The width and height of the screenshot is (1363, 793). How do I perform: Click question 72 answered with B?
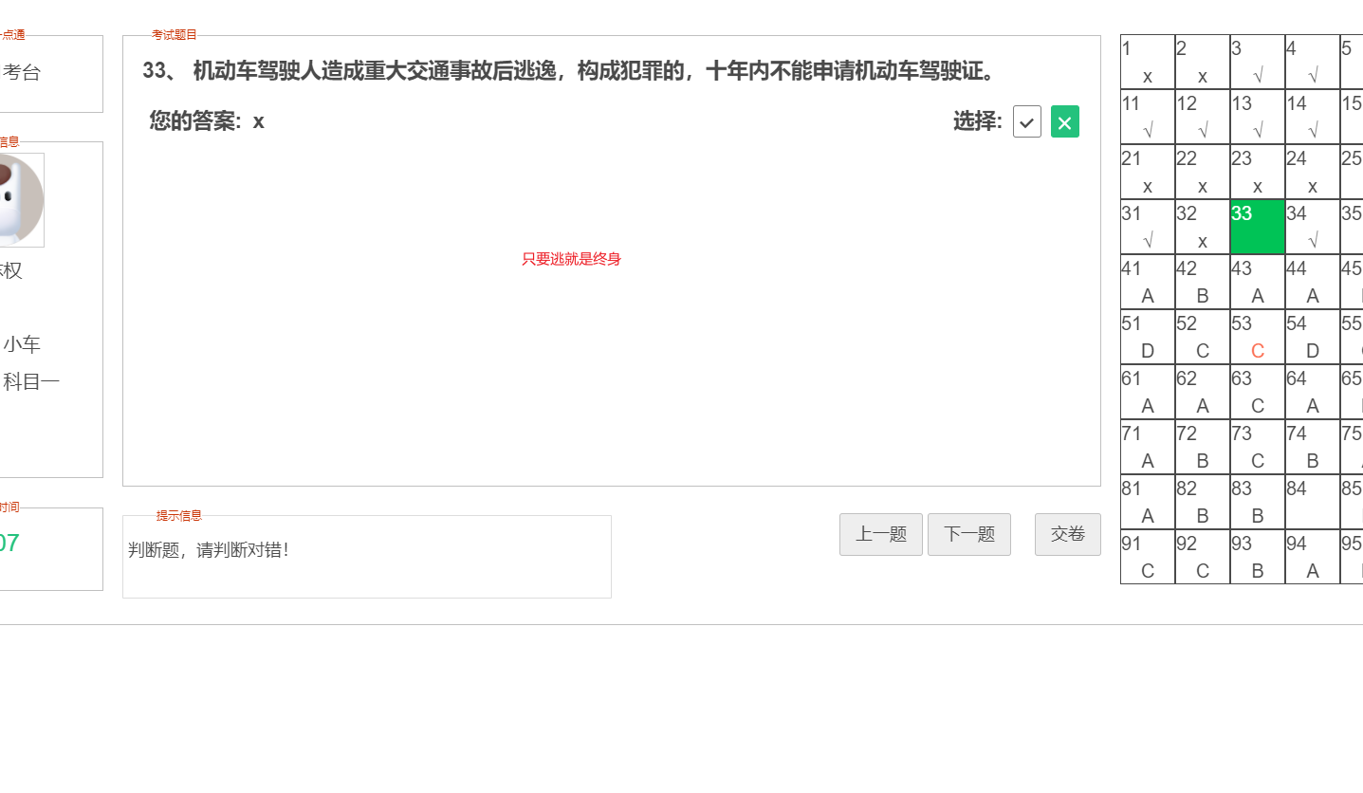tap(1201, 447)
